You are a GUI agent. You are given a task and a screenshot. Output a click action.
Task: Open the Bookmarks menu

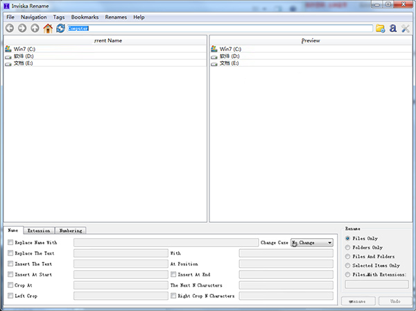85,17
